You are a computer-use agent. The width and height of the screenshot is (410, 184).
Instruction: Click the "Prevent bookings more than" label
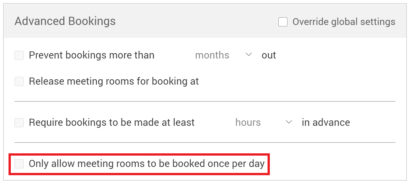[x=92, y=55]
